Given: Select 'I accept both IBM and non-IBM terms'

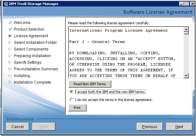Looking at the screenshot, I should [x=72, y=92].
